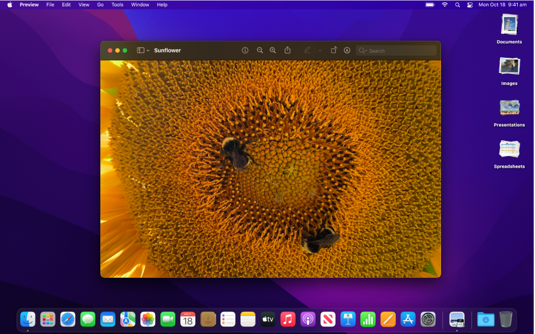Expand the sidebar view options chevron

point(148,50)
